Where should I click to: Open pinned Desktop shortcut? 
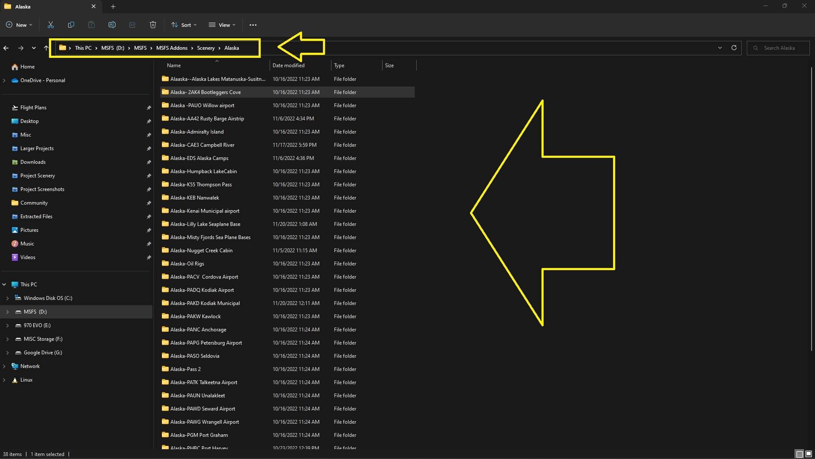(x=29, y=121)
